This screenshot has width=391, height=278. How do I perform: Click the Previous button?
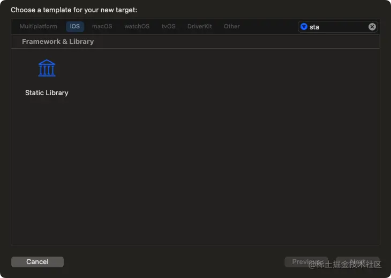(306, 262)
